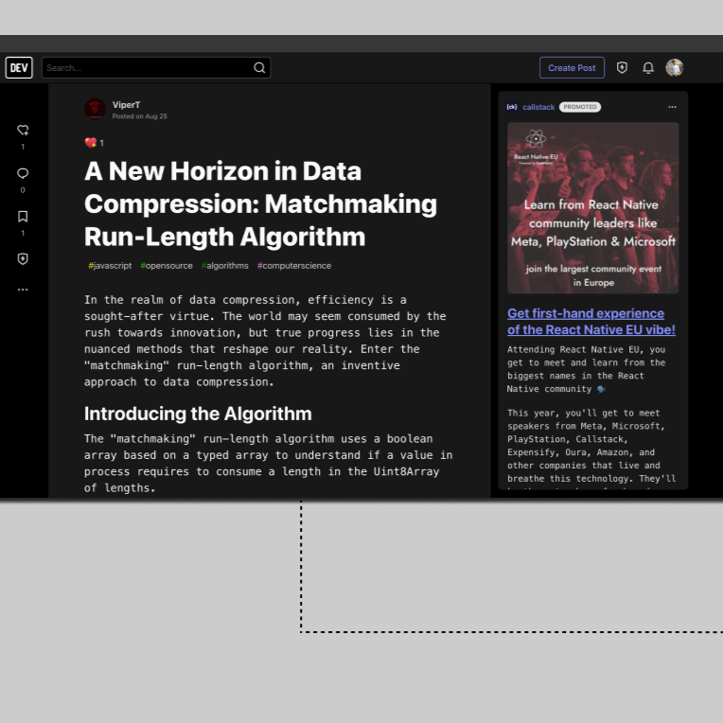Click the Create Post button

point(572,68)
